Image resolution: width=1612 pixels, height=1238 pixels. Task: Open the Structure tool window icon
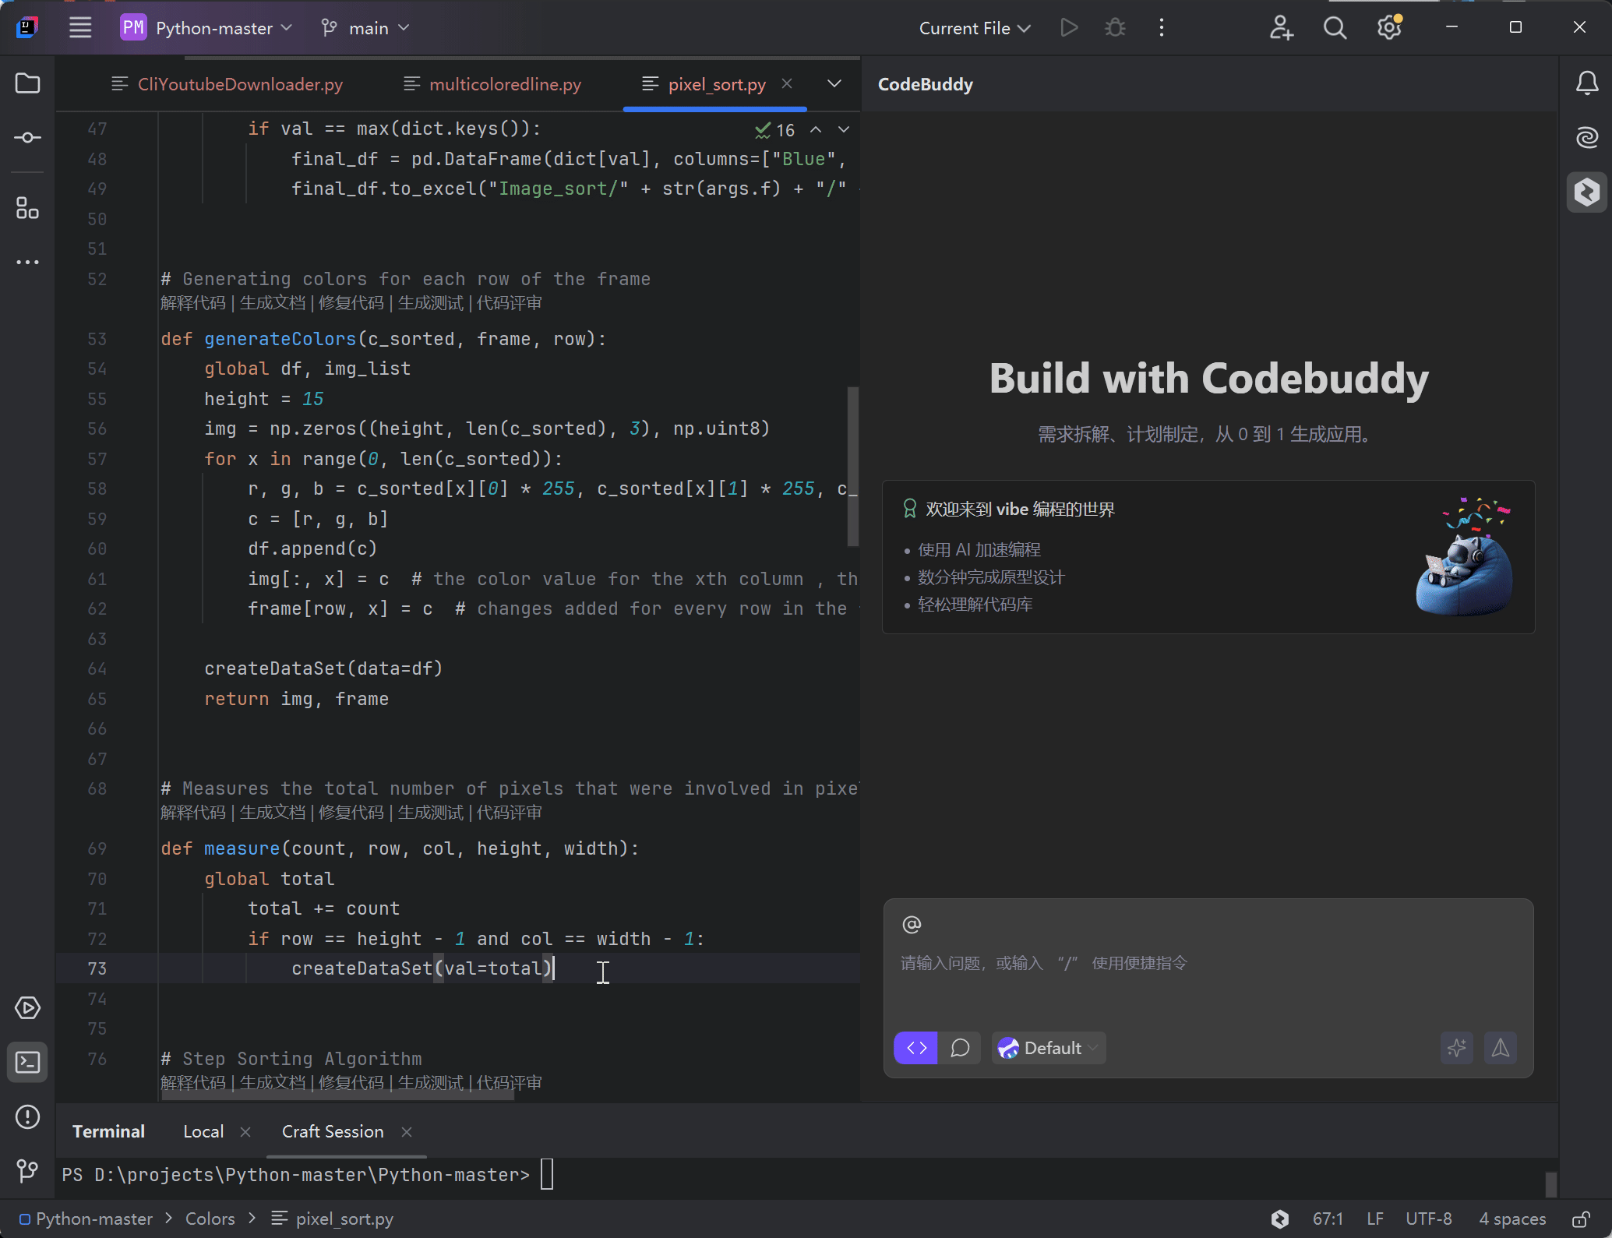point(27,208)
